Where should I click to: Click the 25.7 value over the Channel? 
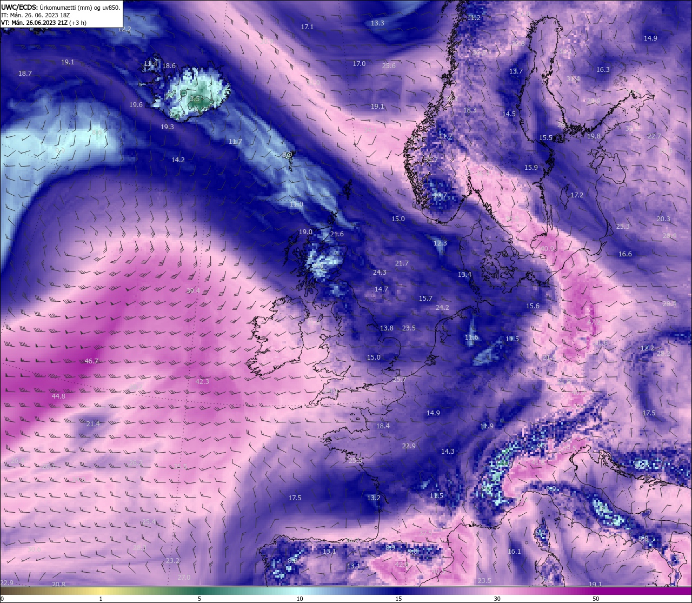399,380
